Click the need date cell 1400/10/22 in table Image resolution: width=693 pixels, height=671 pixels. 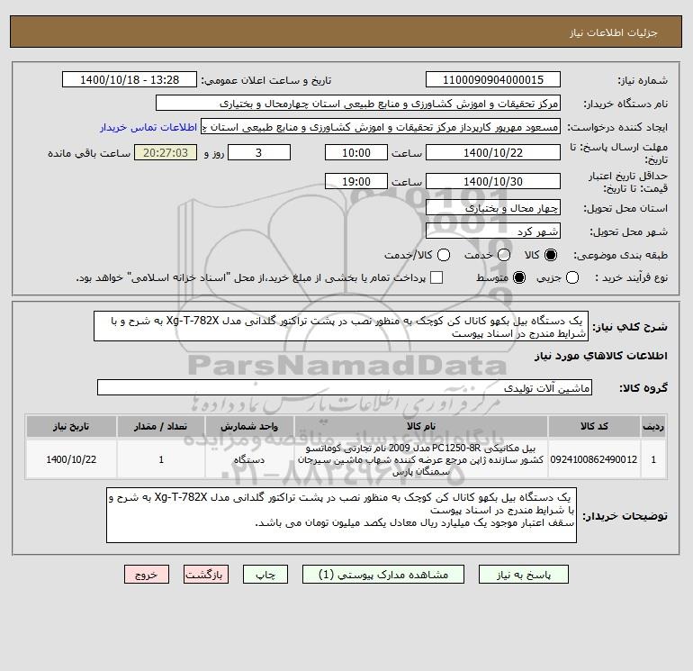click(x=71, y=459)
